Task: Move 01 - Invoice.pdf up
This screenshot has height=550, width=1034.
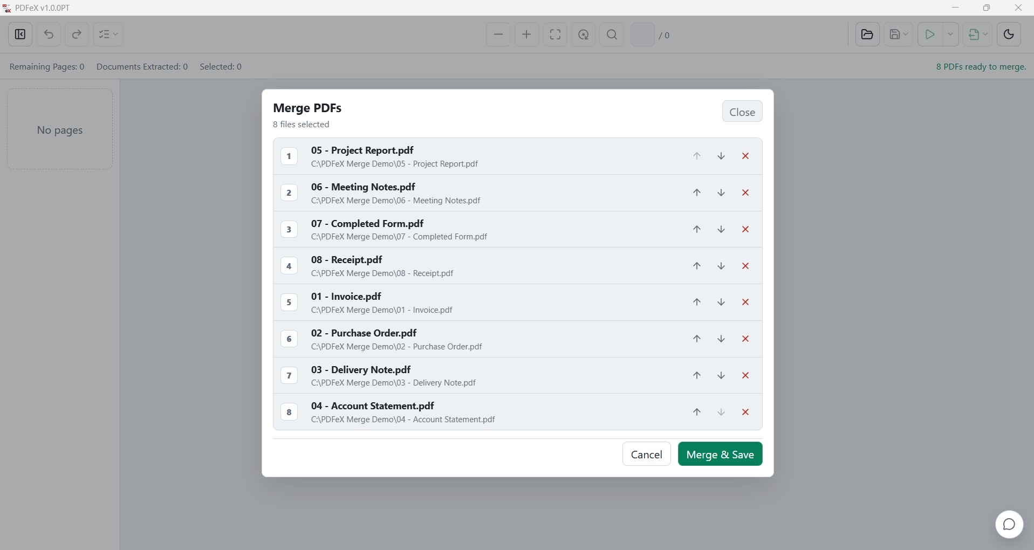Action: [x=697, y=302]
